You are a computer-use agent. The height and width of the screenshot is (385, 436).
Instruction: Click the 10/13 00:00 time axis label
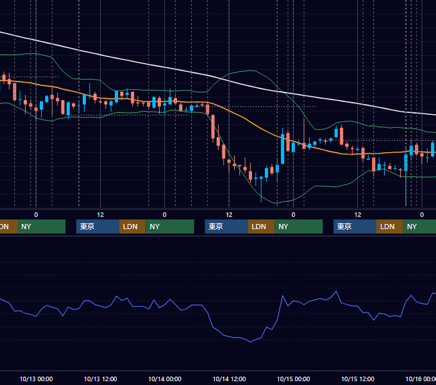36,379
